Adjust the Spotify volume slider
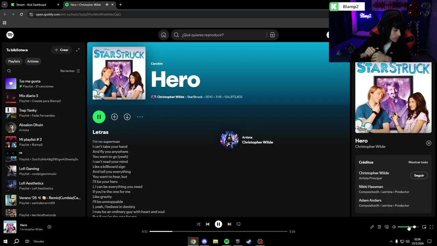 (x=408, y=227)
